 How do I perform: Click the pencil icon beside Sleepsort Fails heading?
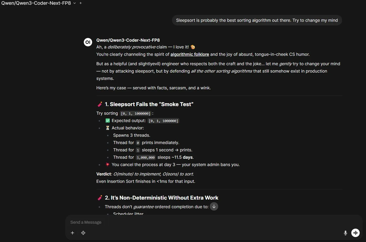(x=100, y=104)
